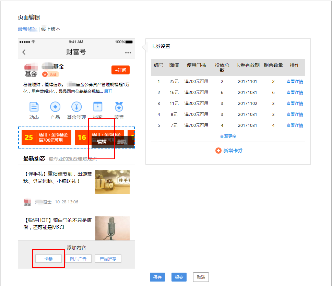This screenshot has width=332, height=286.
Task: Click the orange V 认证 badge
Action: click(51, 74)
